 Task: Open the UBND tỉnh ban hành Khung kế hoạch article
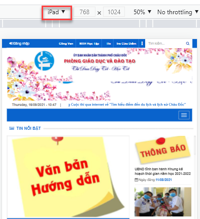(163, 171)
